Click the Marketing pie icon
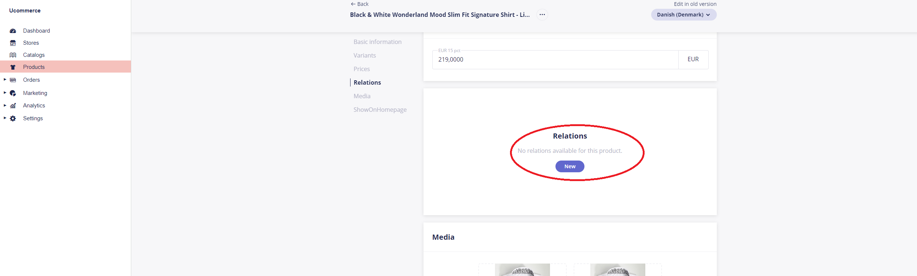The width and height of the screenshot is (917, 276). coord(13,93)
